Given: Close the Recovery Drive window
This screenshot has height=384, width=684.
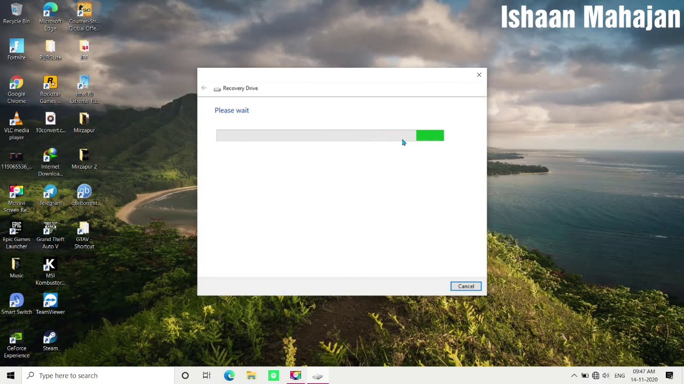Looking at the screenshot, I should [479, 75].
